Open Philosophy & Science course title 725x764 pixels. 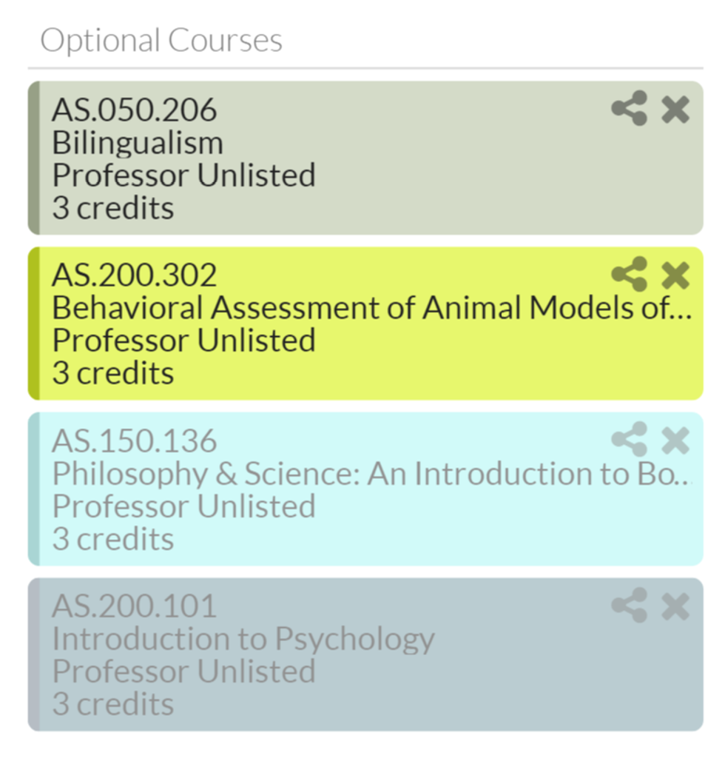(371, 474)
